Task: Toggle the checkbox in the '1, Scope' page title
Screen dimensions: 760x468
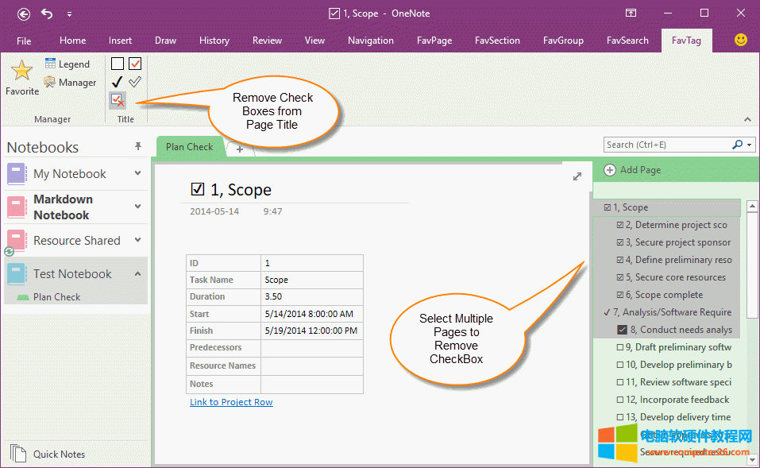Action: point(198,189)
